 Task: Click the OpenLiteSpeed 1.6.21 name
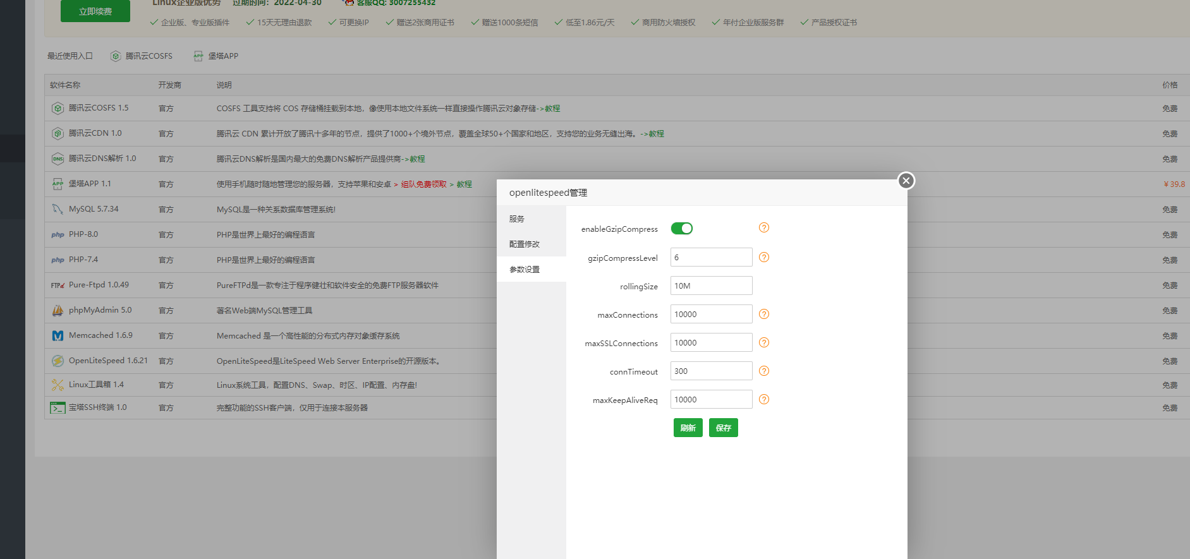[x=108, y=361]
